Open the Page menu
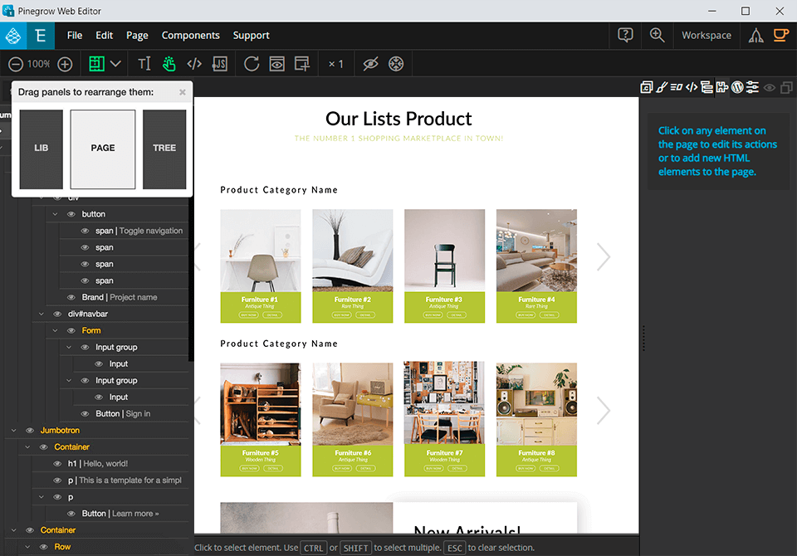Screen dimensions: 797x556 click(136, 36)
